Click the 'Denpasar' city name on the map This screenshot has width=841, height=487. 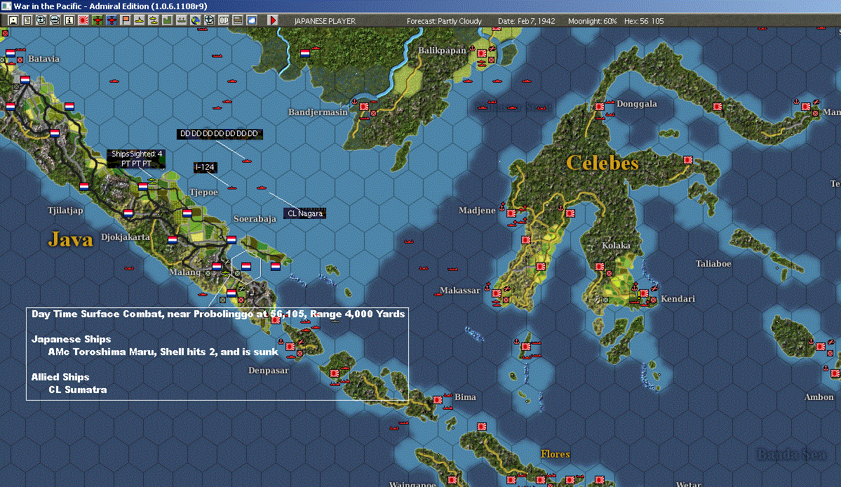point(268,370)
